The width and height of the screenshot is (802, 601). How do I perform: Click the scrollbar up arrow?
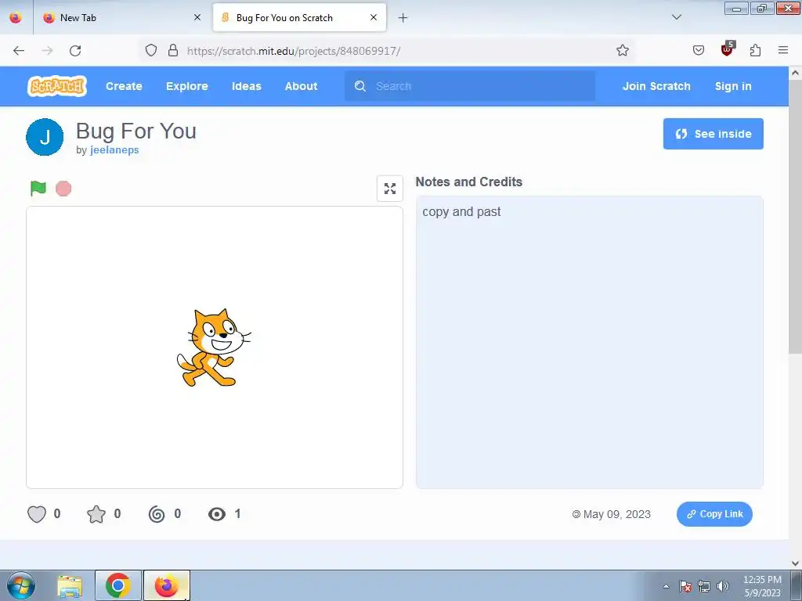click(795, 73)
